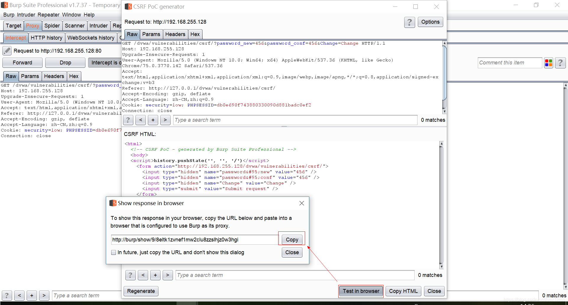Click the help icon in the CSRF HTML search bar
Screen dimensions: 568x305
click(x=130, y=275)
